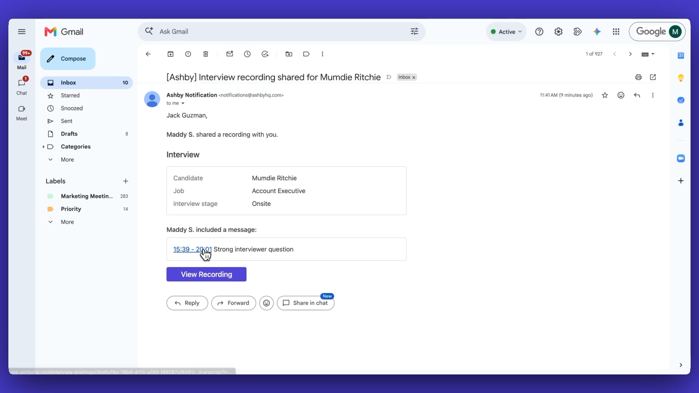Click Share in chat button
The height and width of the screenshot is (393, 699).
coord(305,303)
